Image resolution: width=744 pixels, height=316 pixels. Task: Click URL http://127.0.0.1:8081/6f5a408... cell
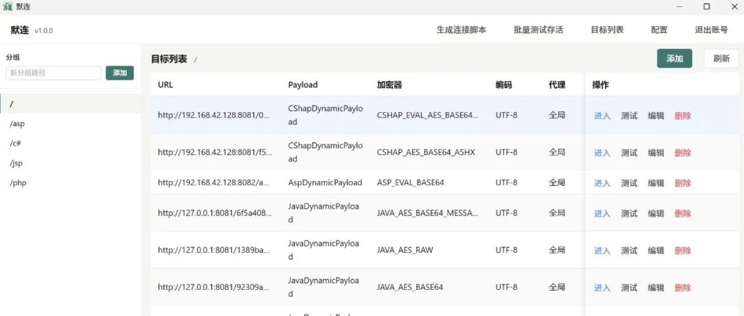point(215,213)
